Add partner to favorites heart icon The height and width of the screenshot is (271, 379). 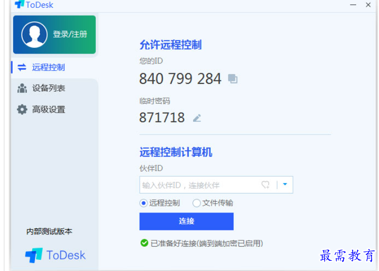tap(265, 185)
